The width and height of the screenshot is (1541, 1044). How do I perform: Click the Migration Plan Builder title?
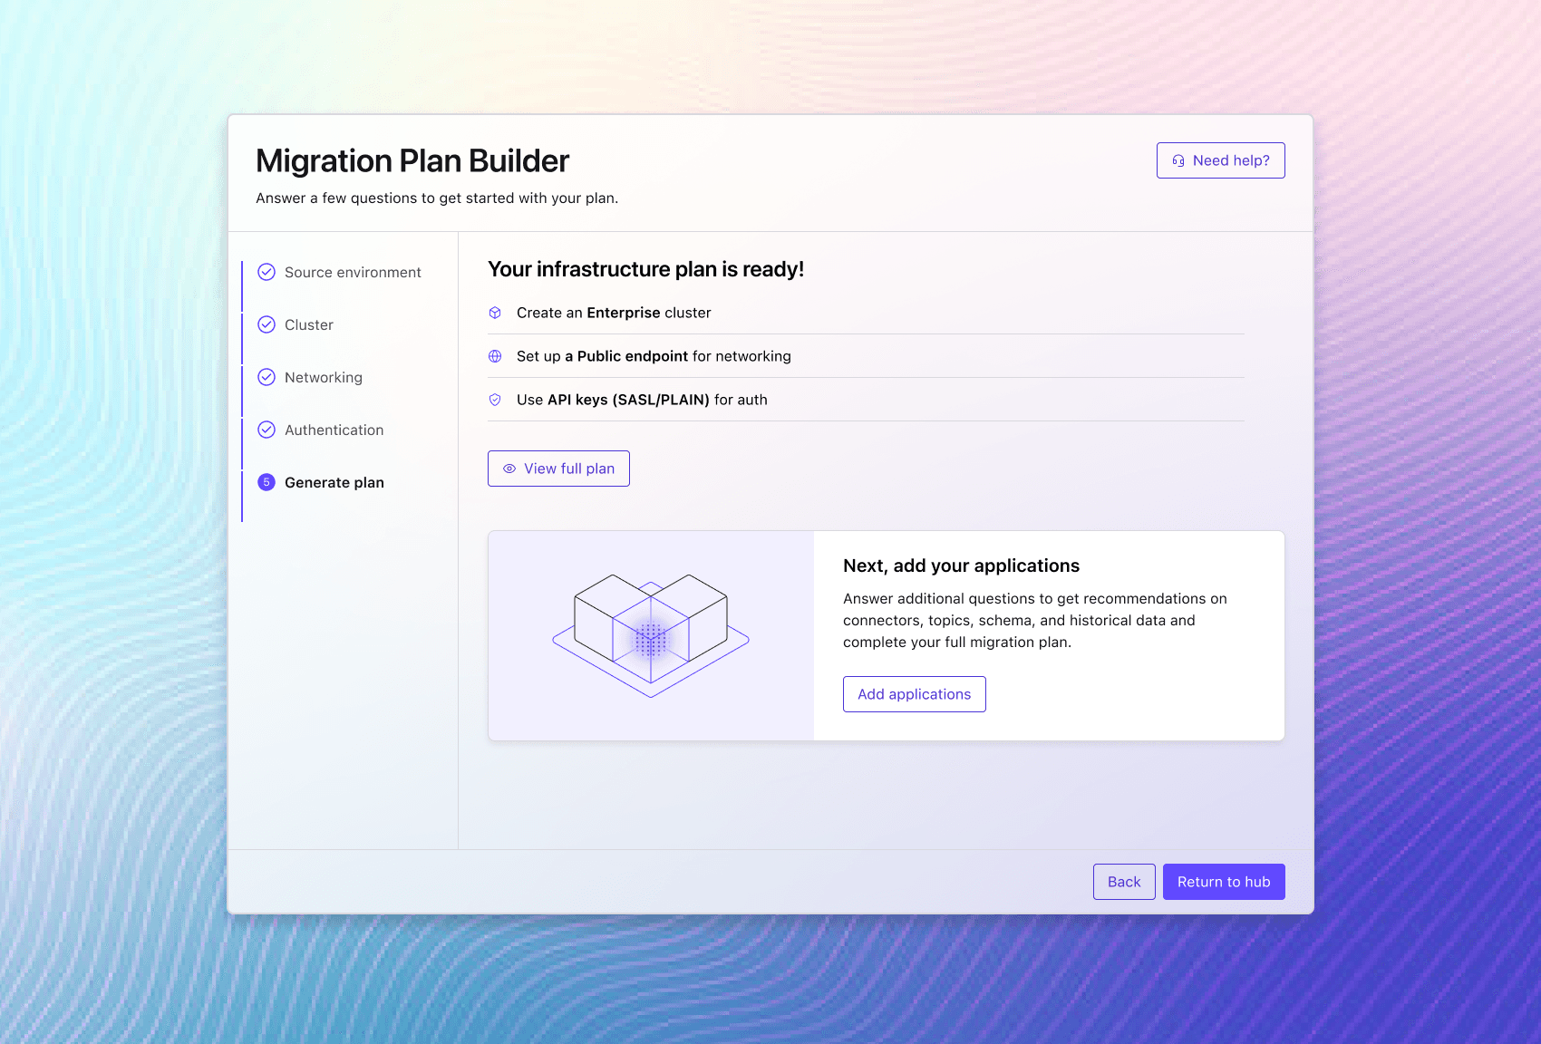click(x=412, y=160)
